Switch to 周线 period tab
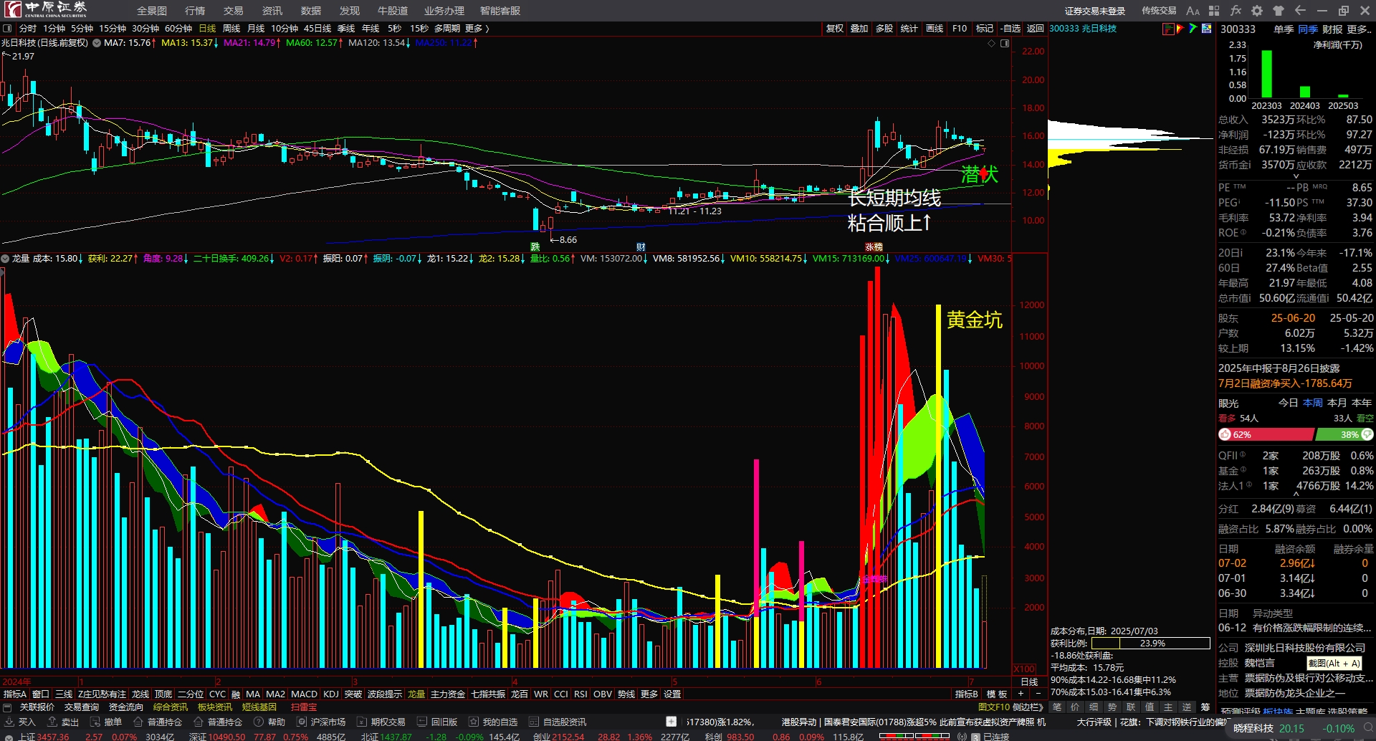Viewport: 1376px width, 741px height. click(x=231, y=29)
